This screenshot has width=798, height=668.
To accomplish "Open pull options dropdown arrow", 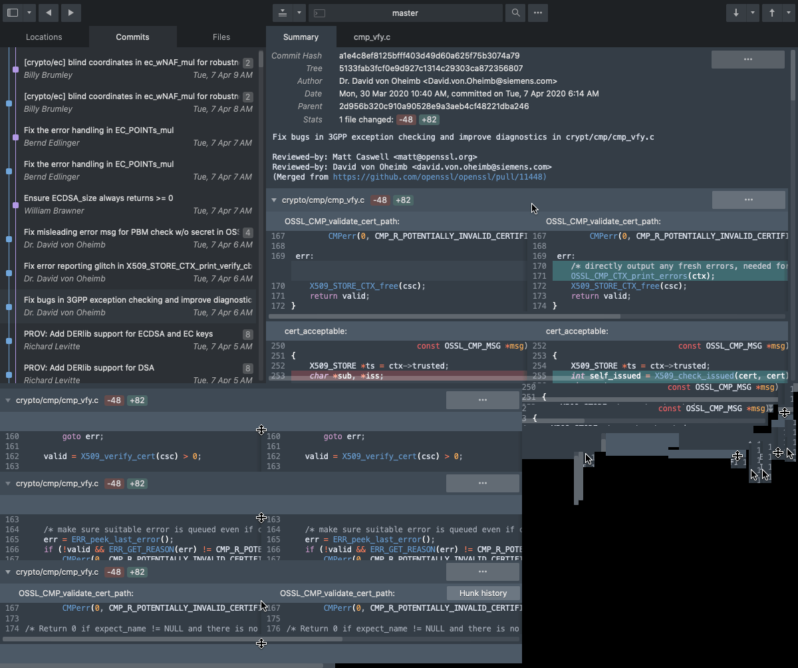I will click(752, 13).
